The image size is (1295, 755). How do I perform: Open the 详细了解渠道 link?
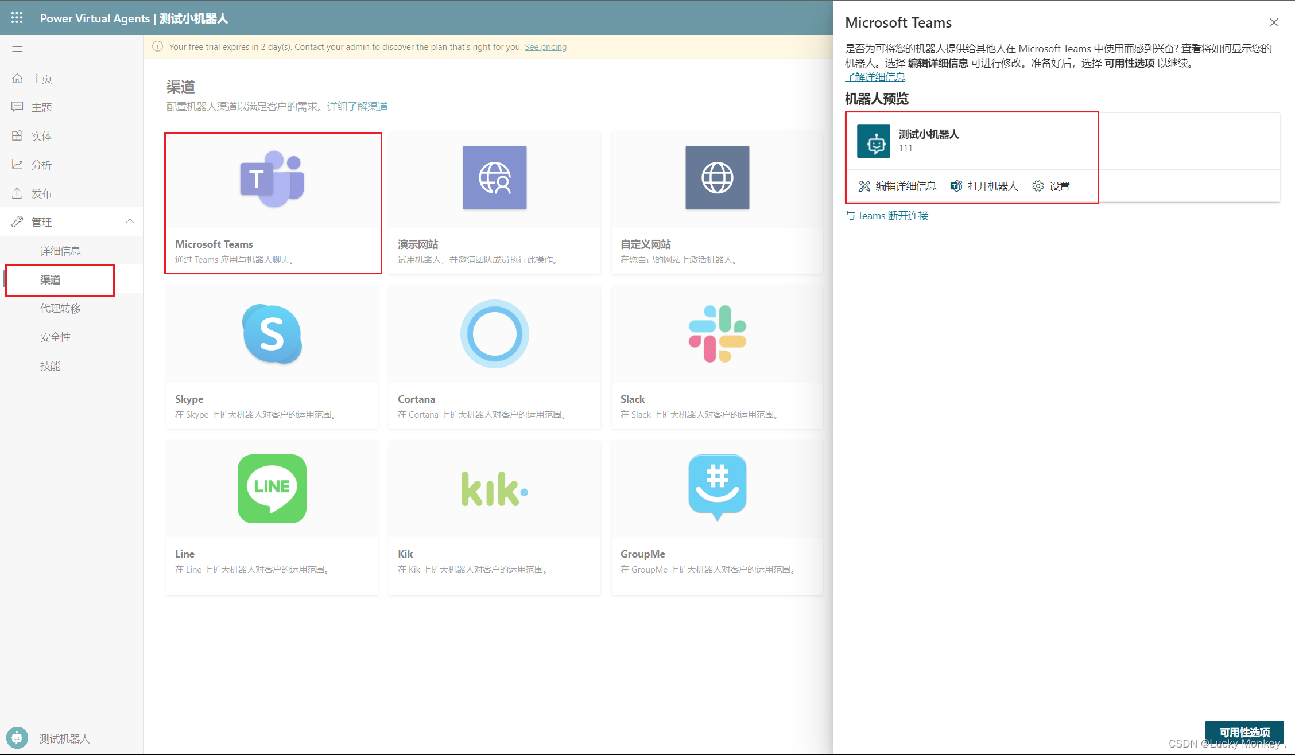click(357, 107)
